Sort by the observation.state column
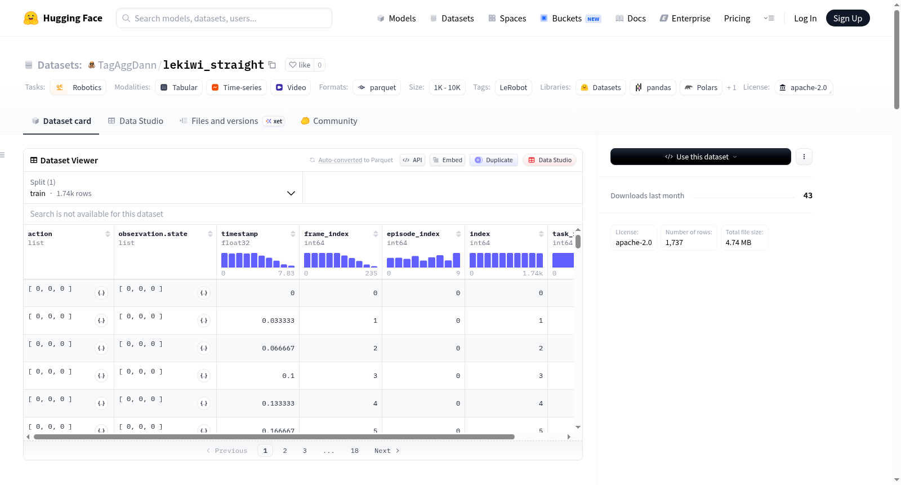Screen dimensions: 901x485 (210, 234)
